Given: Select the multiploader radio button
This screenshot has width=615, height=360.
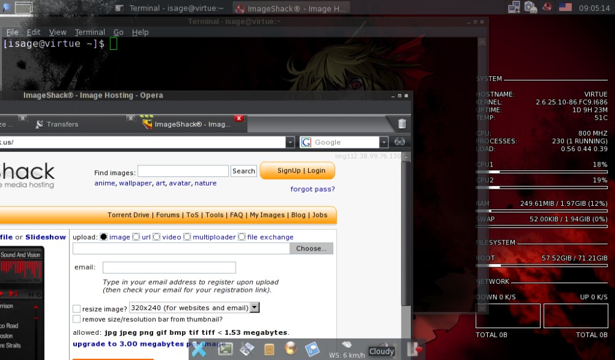Looking at the screenshot, I should click(x=187, y=237).
